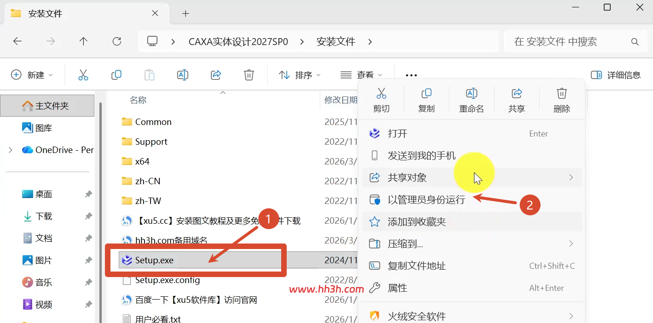
Task: Select 主文件夹 in the sidebar
Action: 47,106
